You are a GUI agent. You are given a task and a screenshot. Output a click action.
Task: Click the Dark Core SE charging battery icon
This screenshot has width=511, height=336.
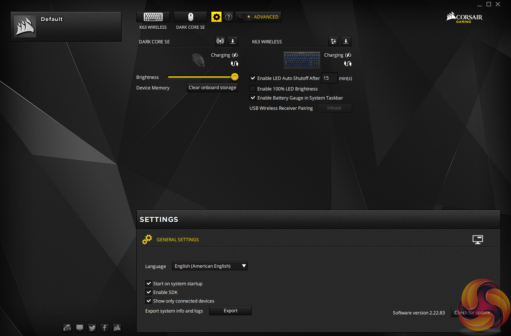point(235,55)
